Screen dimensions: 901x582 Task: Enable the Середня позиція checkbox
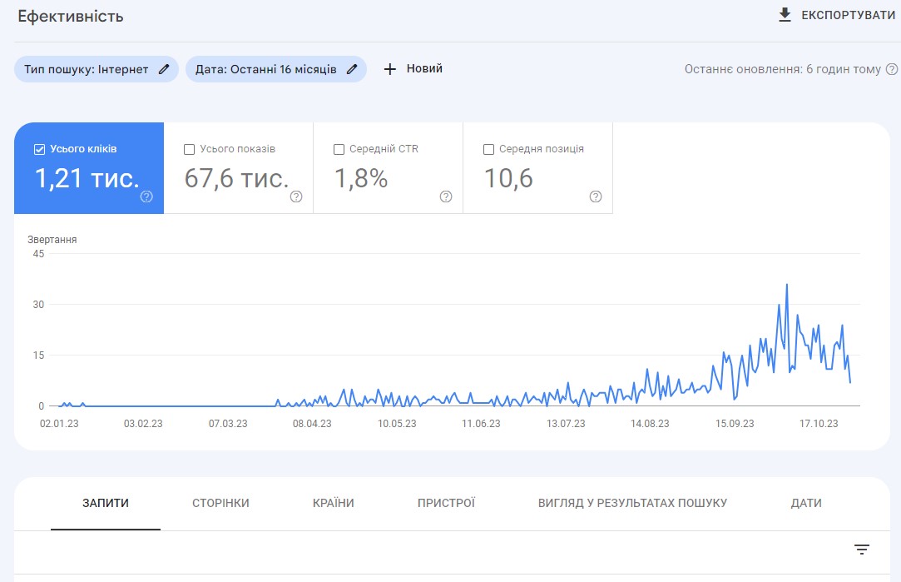point(488,149)
